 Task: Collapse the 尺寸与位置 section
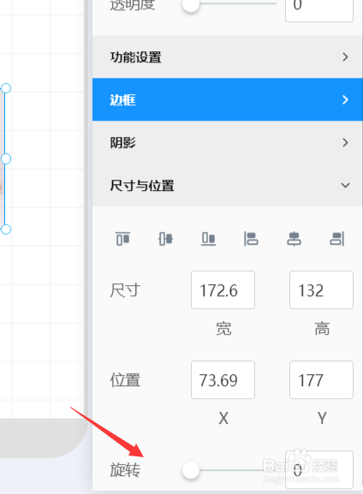(x=228, y=185)
